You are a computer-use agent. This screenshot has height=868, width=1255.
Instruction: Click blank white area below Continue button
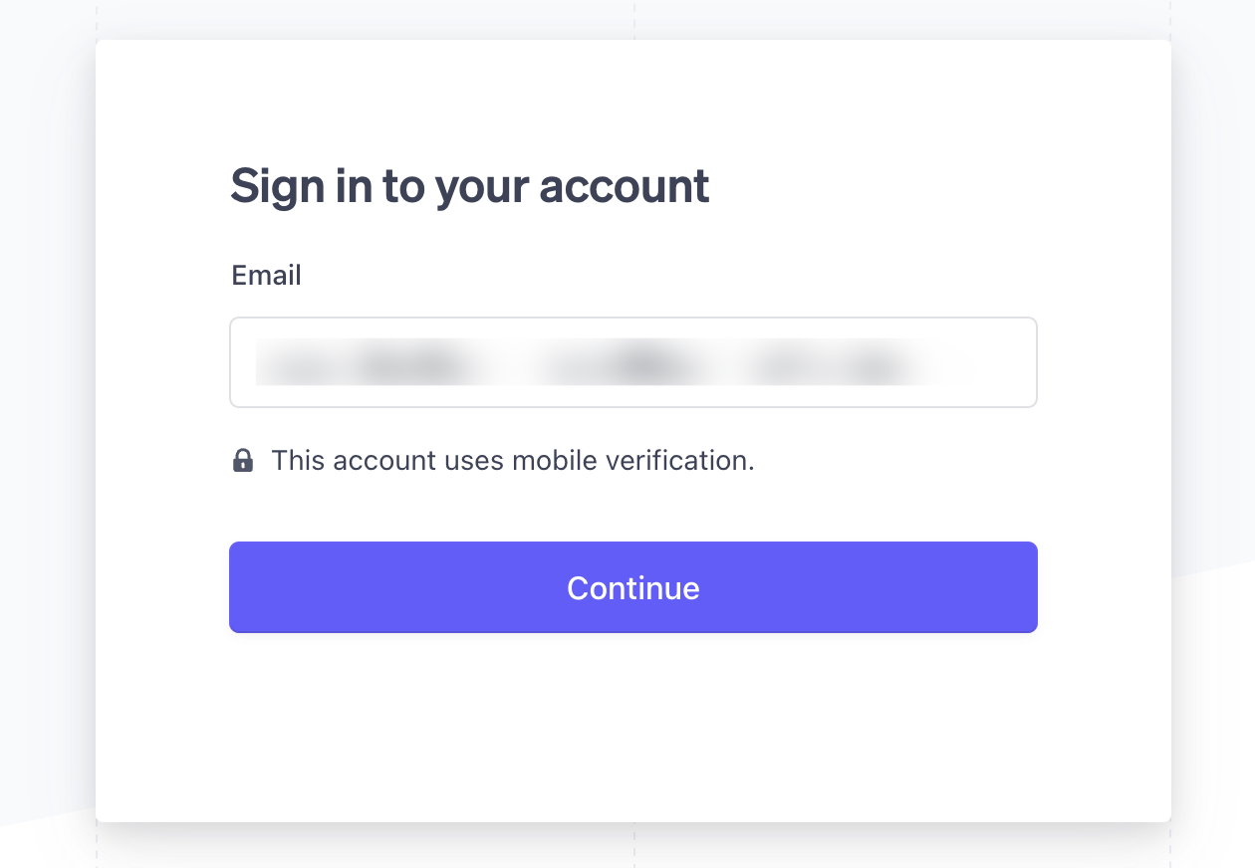click(633, 727)
